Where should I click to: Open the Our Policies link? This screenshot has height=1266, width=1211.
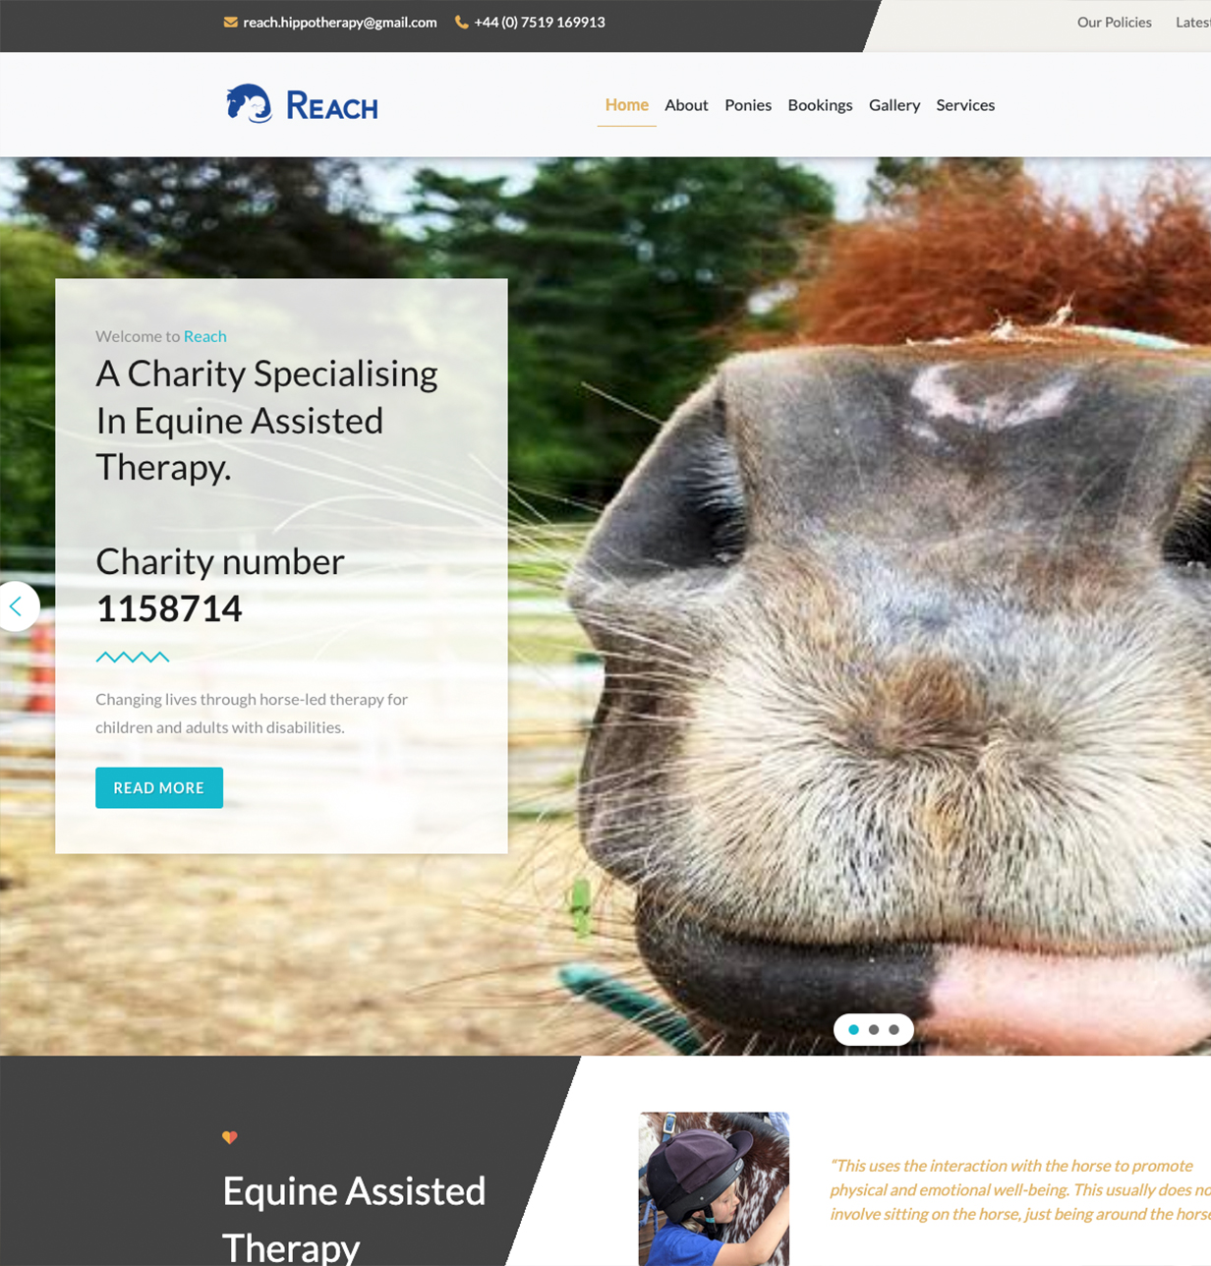(x=1114, y=23)
